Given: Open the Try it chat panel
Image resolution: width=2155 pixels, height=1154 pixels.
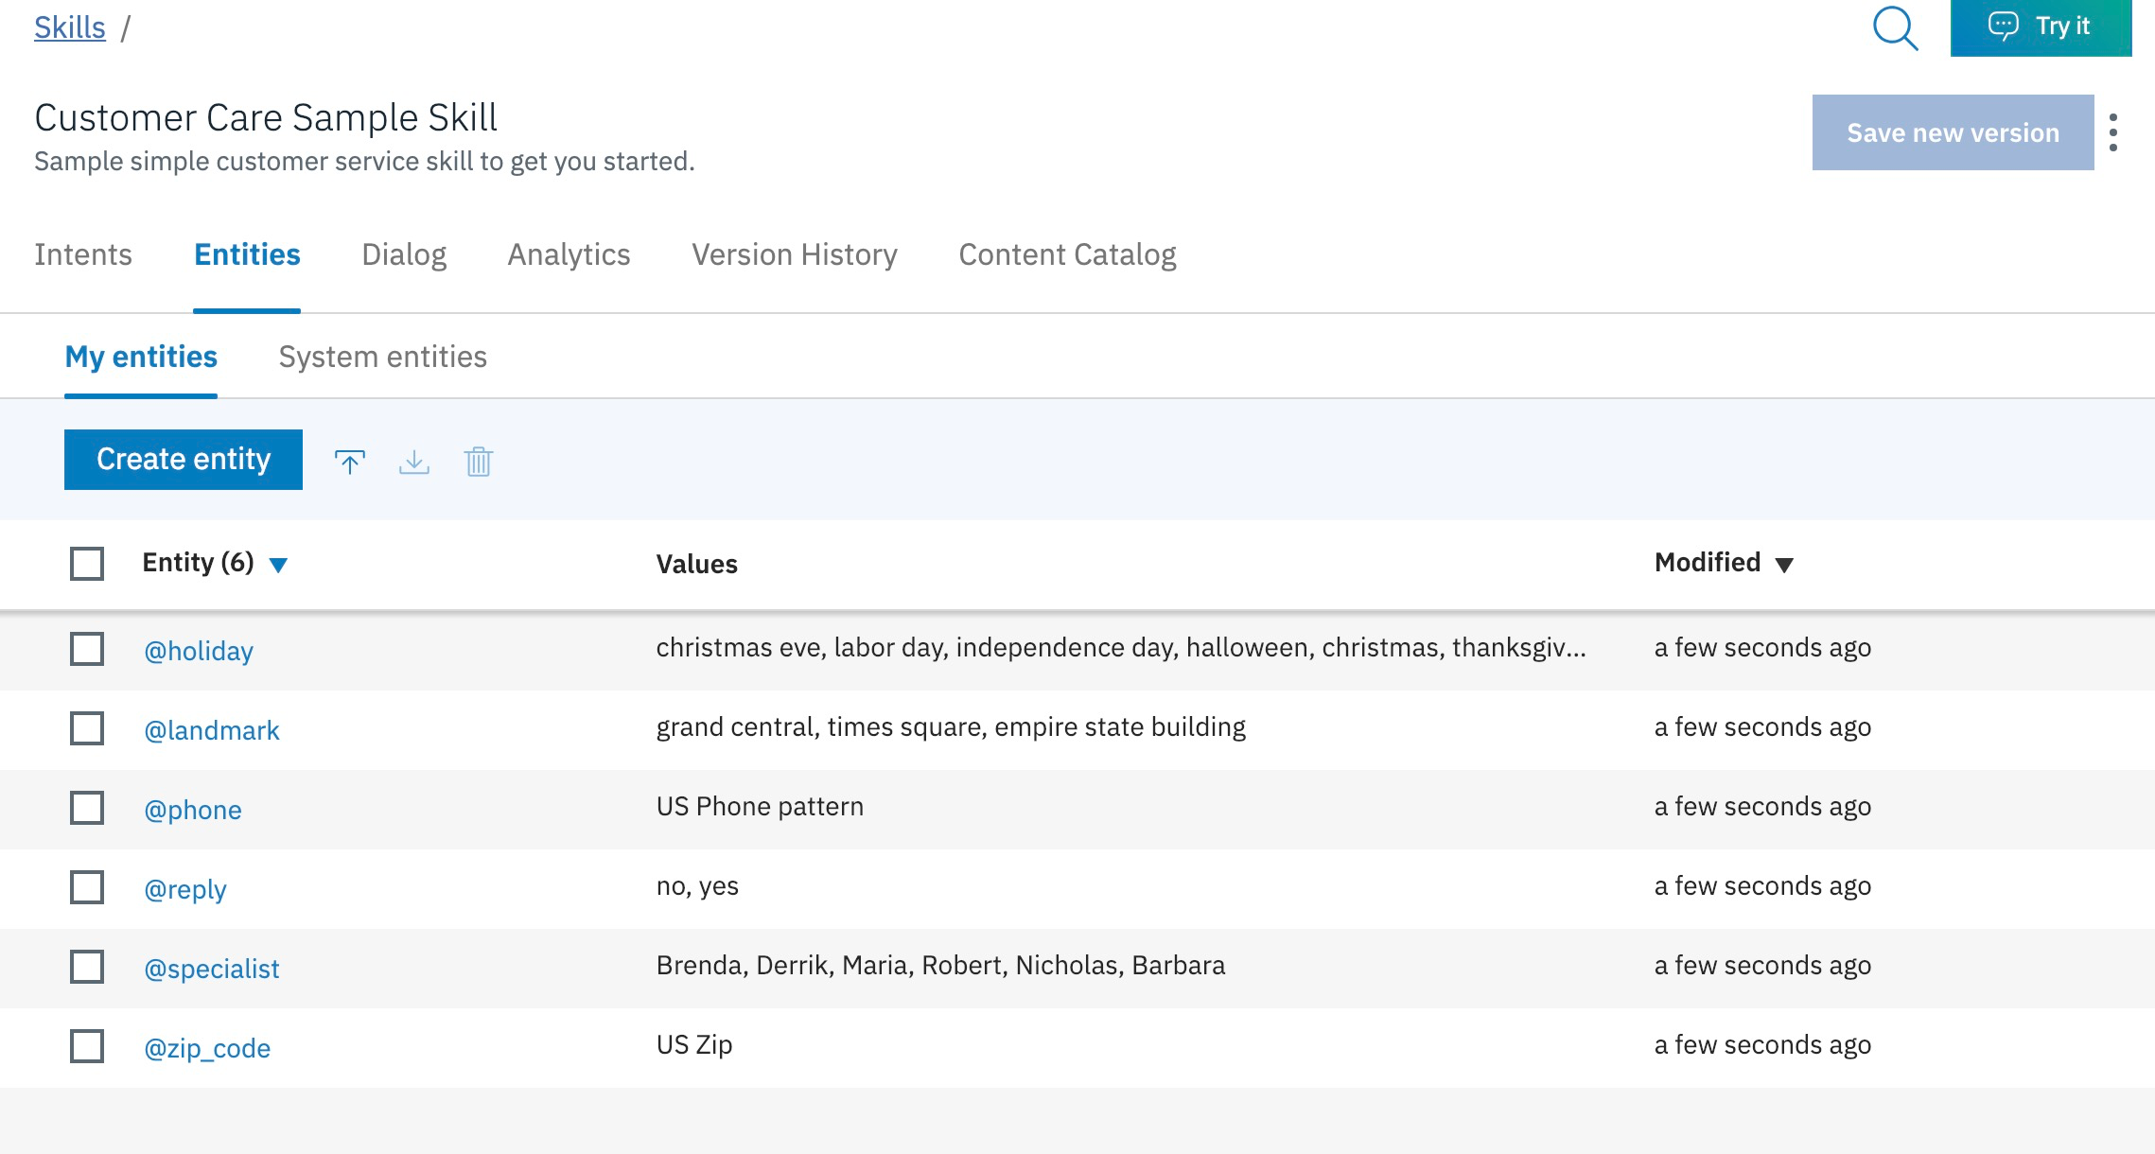Looking at the screenshot, I should 2040,27.
